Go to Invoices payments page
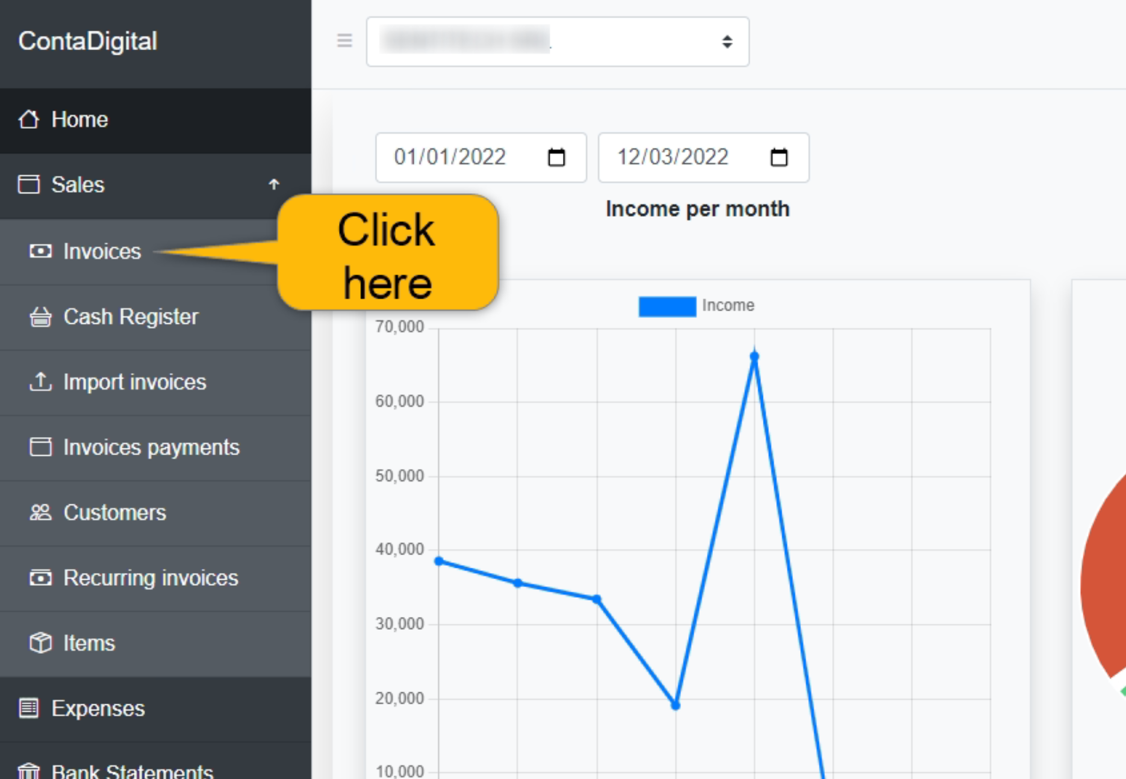The width and height of the screenshot is (1126, 779). click(x=151, y=447)
